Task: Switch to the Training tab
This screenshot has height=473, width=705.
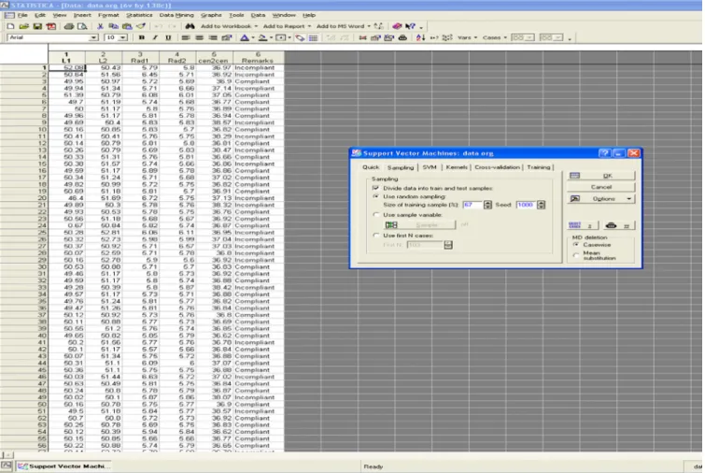Action: [x=539, y=167]
